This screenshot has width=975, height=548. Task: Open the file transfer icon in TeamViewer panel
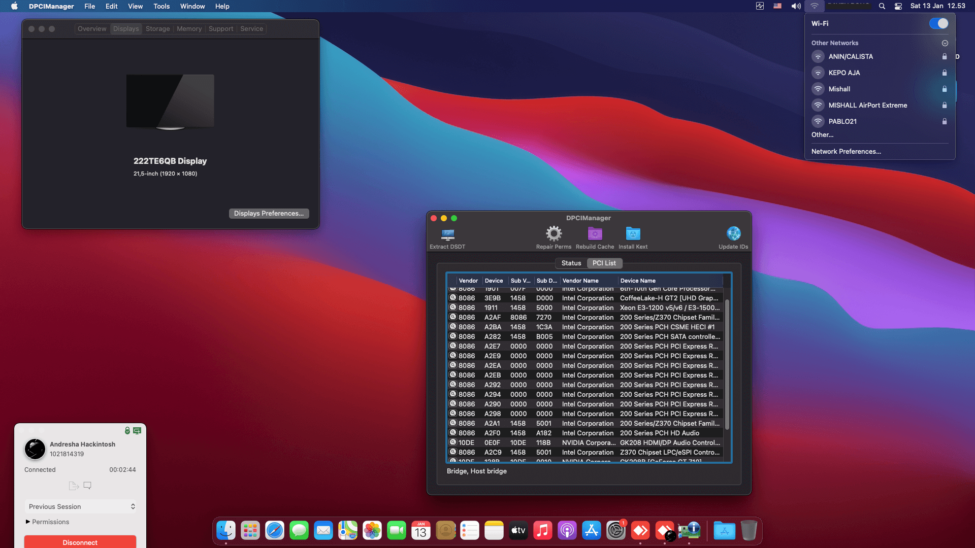74,486
